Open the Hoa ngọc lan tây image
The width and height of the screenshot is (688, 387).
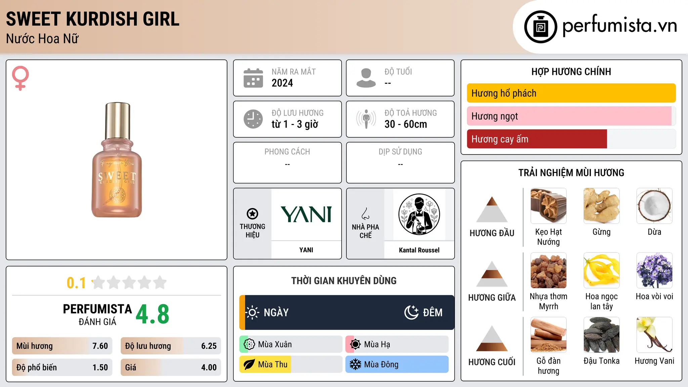601,270
